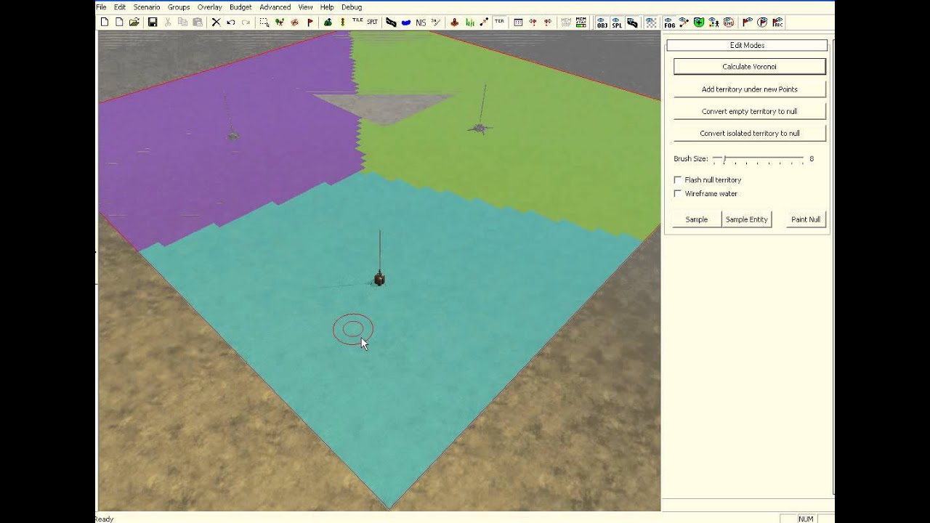The height and width of the screenshot is (523, 930).
Task: Click Convert isolated territory to null
Action: click(749, 134)
